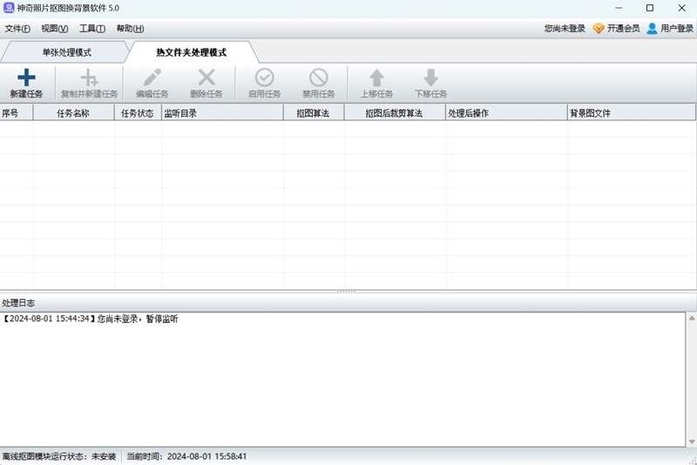The width and height of the screenshot is (697, 465).
Task: Click the 禁用任务 prohibition icon
Action: [319, 77]
